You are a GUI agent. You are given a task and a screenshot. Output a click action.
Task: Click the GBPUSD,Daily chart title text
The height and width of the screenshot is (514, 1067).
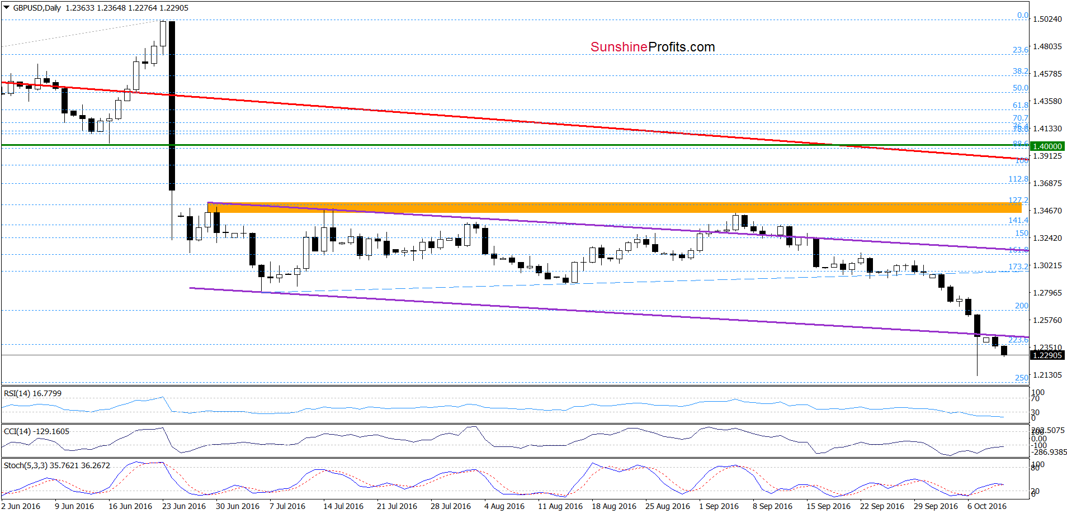click(37, 8)
